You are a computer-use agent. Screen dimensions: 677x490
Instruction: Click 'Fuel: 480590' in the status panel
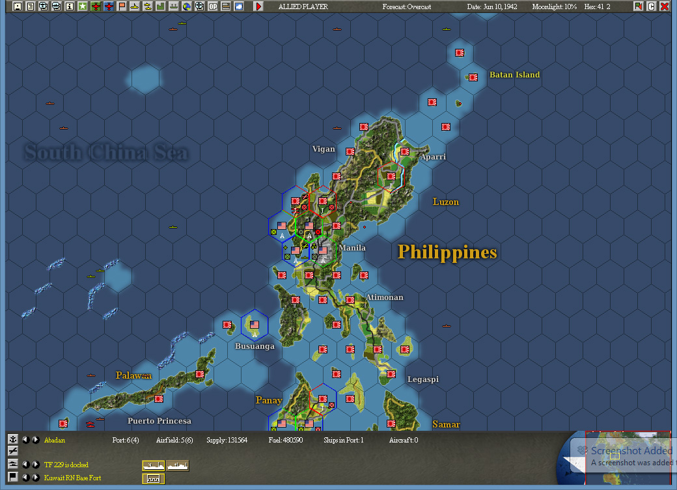(x=285, y=441)
